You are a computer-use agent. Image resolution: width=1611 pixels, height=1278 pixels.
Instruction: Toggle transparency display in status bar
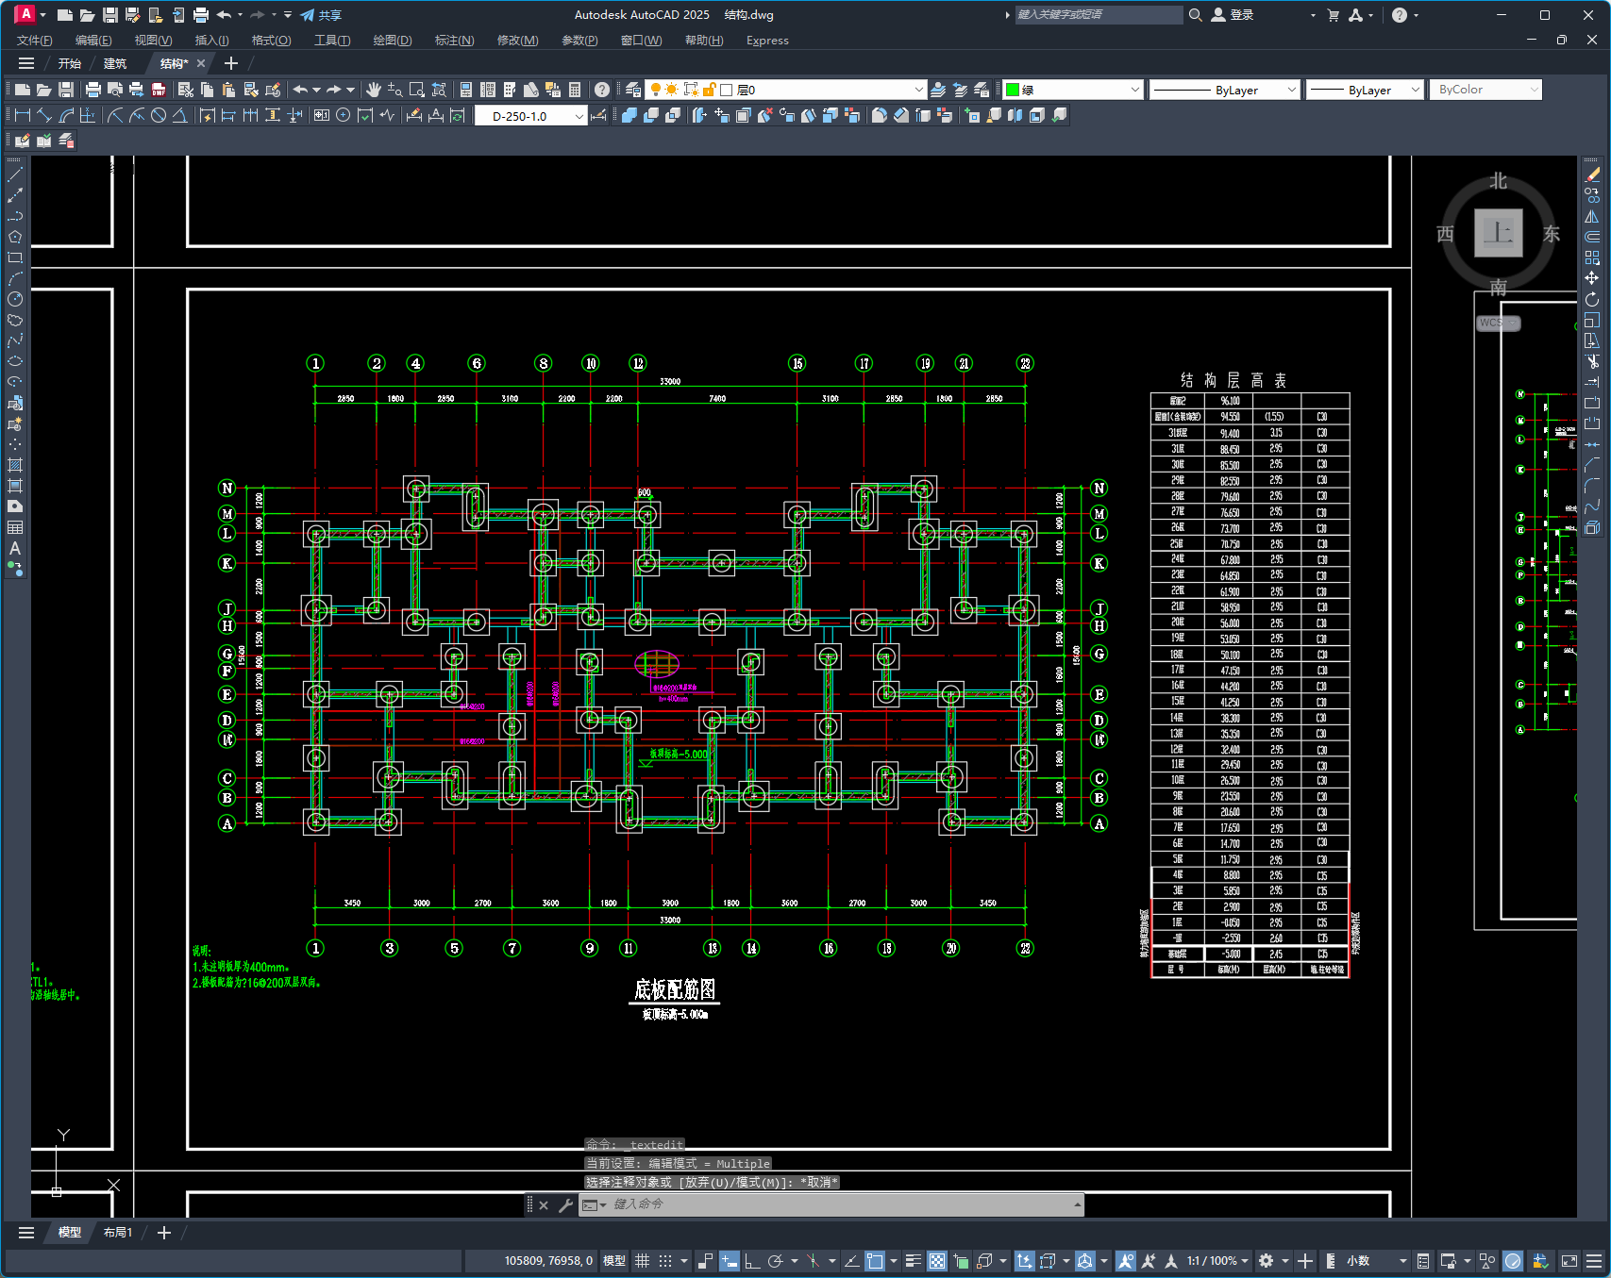936,1261
